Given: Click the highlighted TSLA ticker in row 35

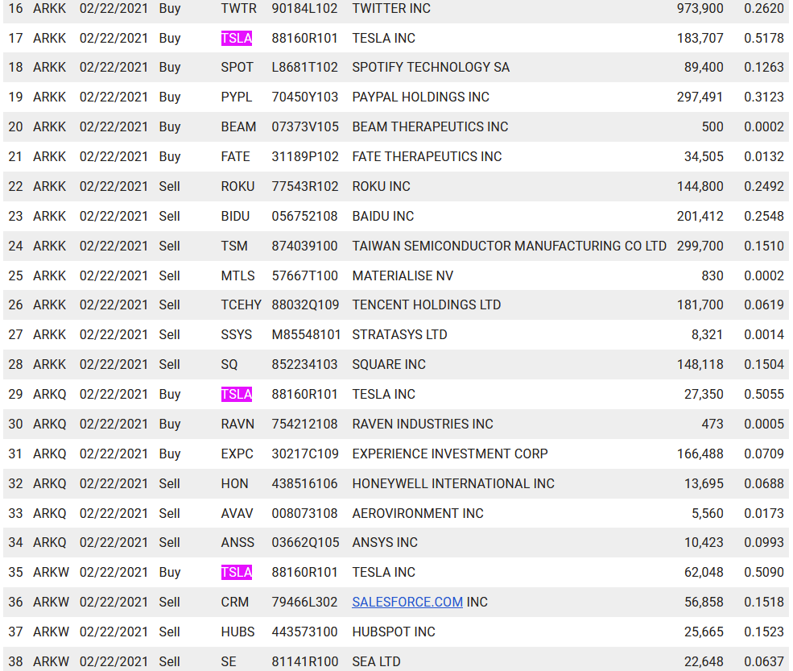Looking at the screenshot, I should (236, 572).
